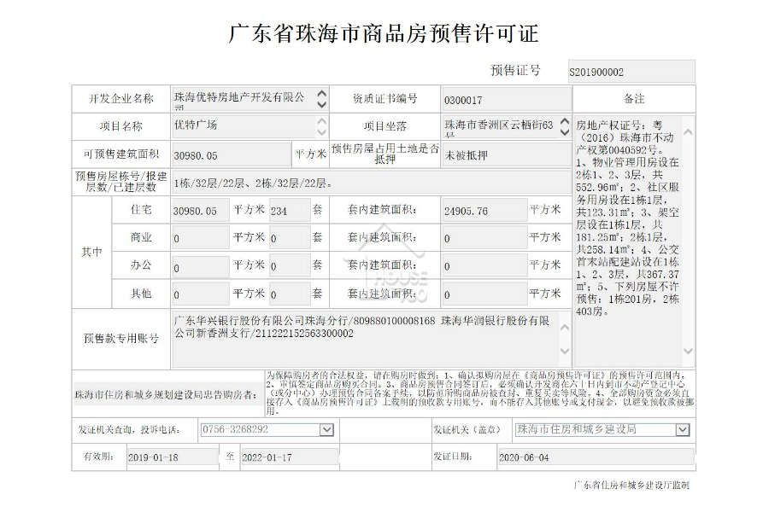The height and width of the screenshot is (512, 769).
Task: Click the validity end date 2022-01-17
Action: coord(290,457)
